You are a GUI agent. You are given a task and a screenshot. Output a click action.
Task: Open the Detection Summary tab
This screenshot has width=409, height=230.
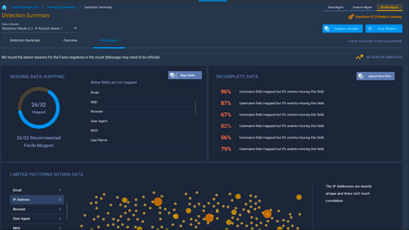pos(25,40)
